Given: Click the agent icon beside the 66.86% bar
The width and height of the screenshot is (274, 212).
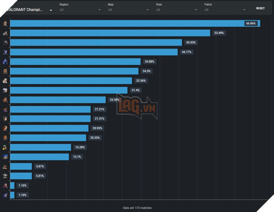Looking at the screenshot, I should click(5, 23).
